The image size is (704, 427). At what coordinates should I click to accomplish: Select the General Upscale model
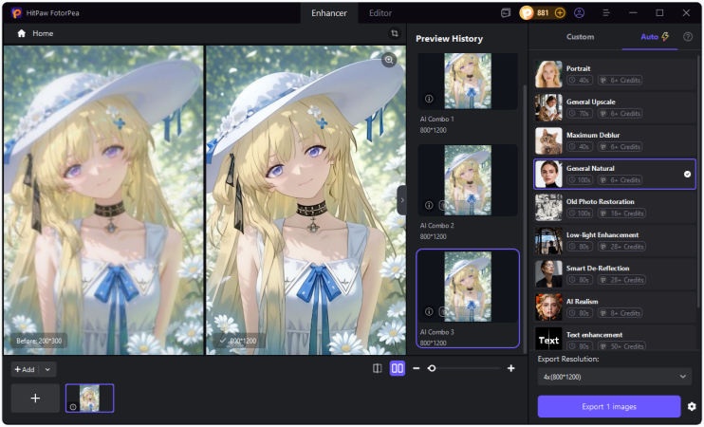614,108
